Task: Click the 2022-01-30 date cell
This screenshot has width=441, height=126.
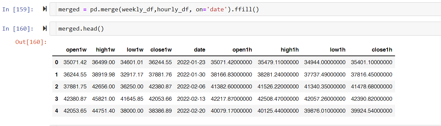Action: [191, 74]
